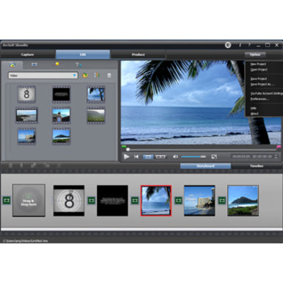Switch to Storyboard view
The height and width of the screenshot is (283, 283).
pyautogui.click(x=205, y=166)
